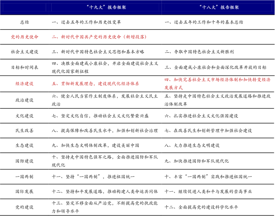Image resolution: width=275 pixels, height=216 pixels.
Task: Click 十、坚持走中国特色强军之路 cell
Action: pos(105,161)
